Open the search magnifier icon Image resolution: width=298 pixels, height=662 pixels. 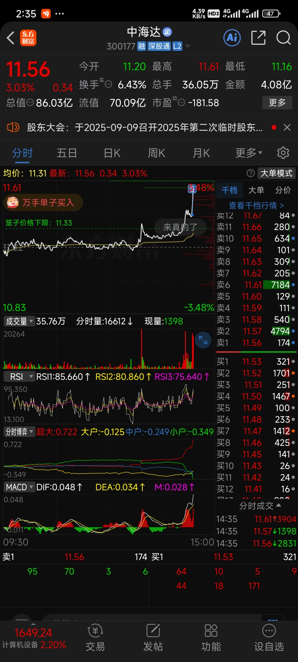click(284, 38)
